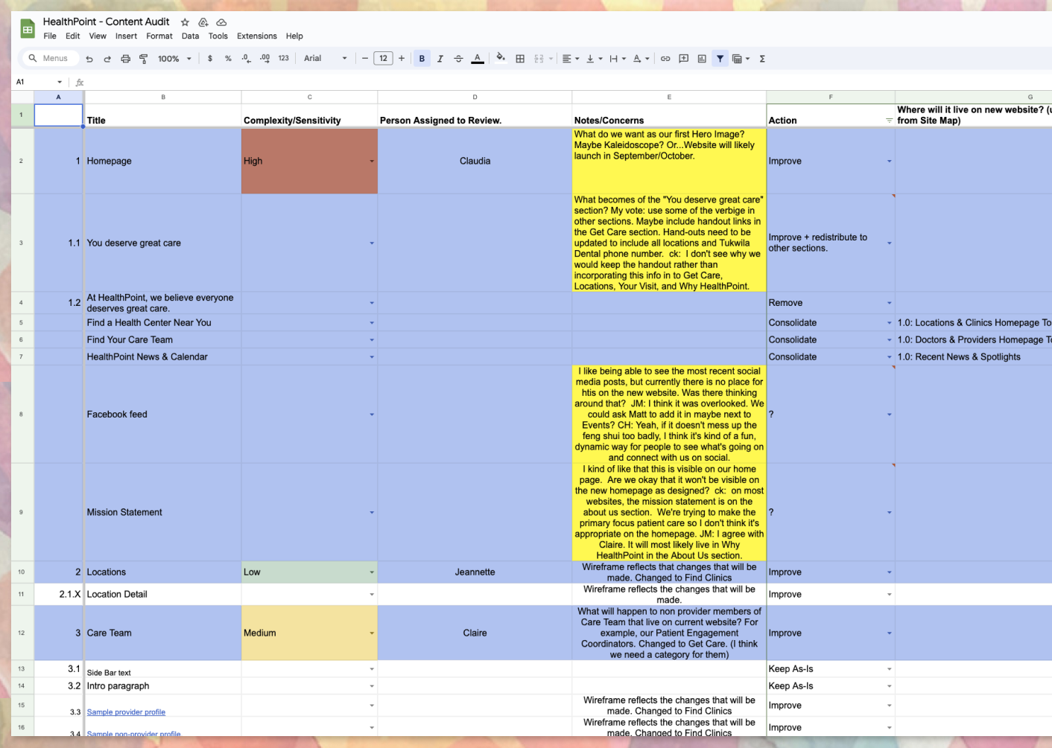Open the Edit menu
1052x748 pixels.
73,36
